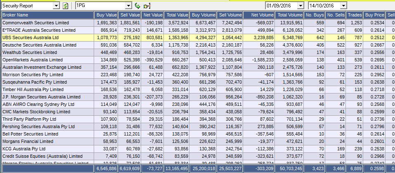Select Pershing Securities Australia Pty Ltd row
Screen dimensions: 395x173
(197, 126)
